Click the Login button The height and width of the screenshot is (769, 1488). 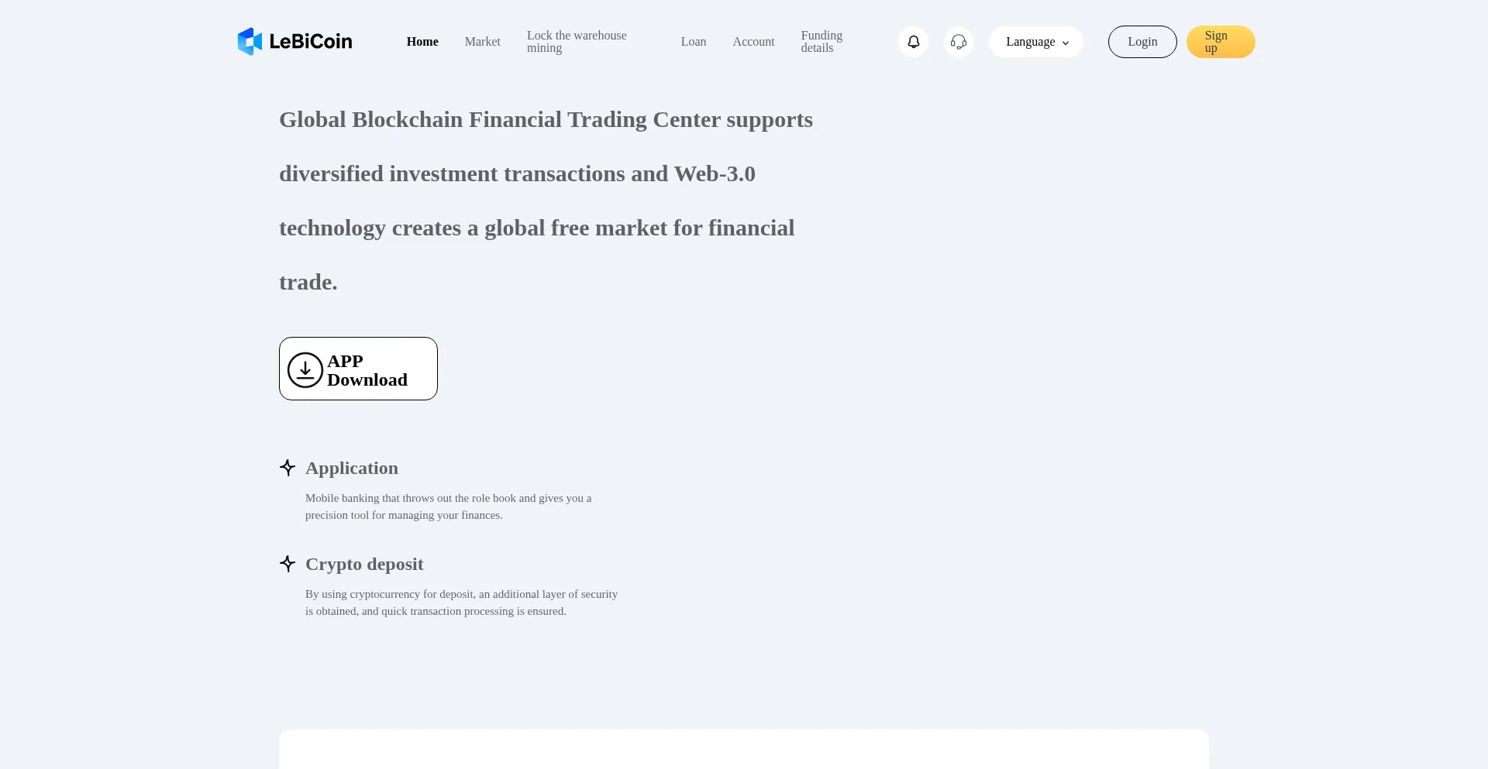tap(1142, 41)
